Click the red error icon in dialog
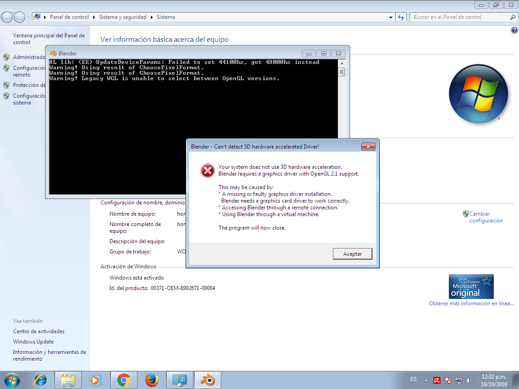The width and height of the screenshot is (519, 389). point(208,171)
